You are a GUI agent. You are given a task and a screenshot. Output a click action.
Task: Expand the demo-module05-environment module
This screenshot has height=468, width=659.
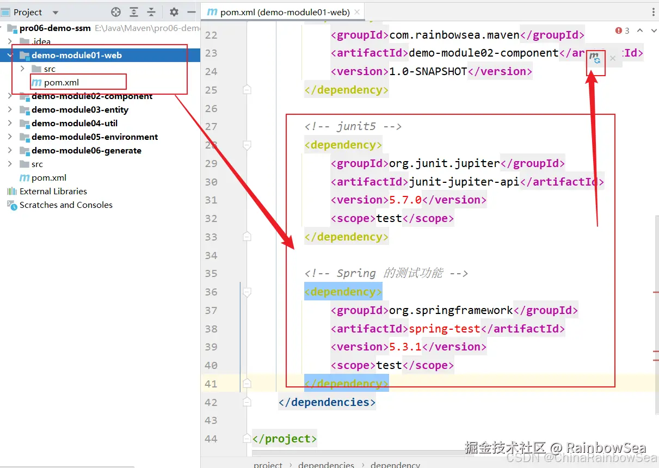(x=10, y=137)
